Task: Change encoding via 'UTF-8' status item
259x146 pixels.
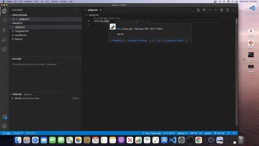Action: (193, 133)
